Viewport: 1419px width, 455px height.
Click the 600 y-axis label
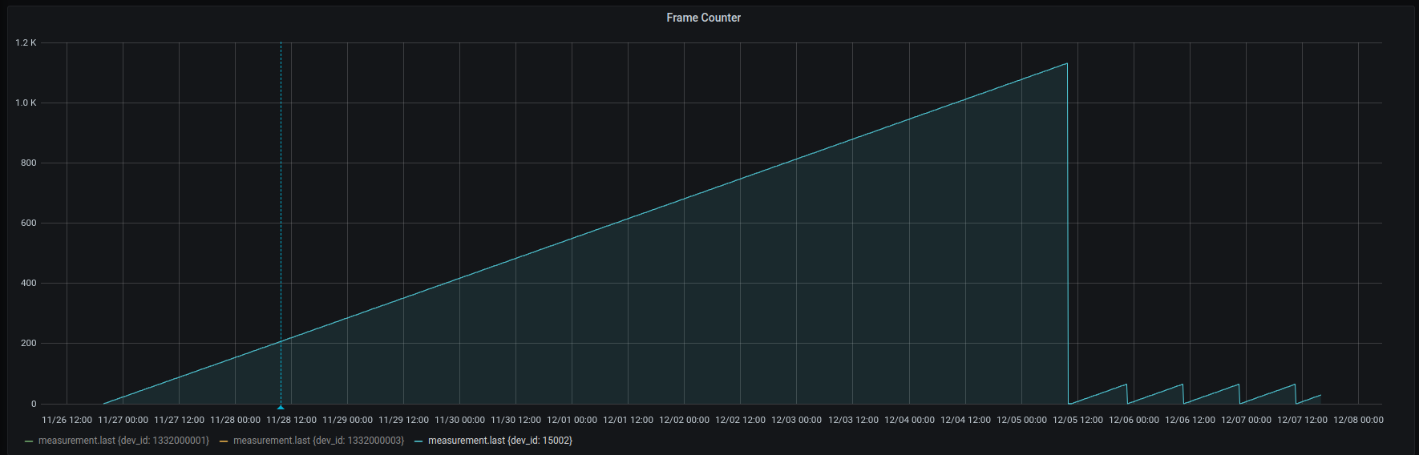tap(29, 223)
